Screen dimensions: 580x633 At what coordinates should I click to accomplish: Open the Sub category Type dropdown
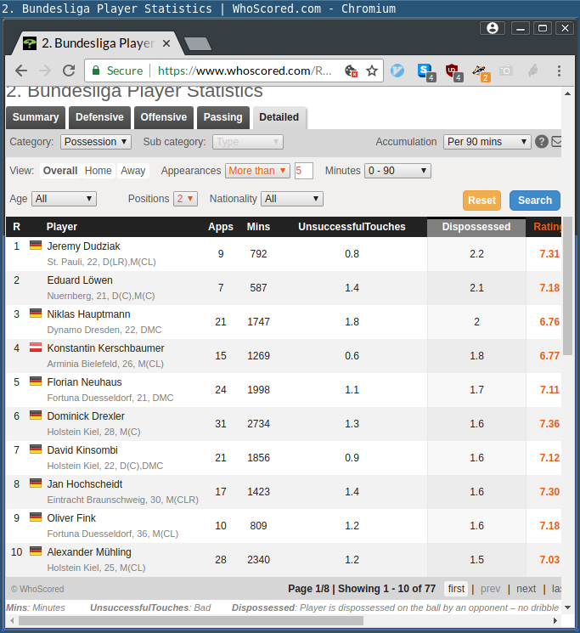[x=248, y=142]
